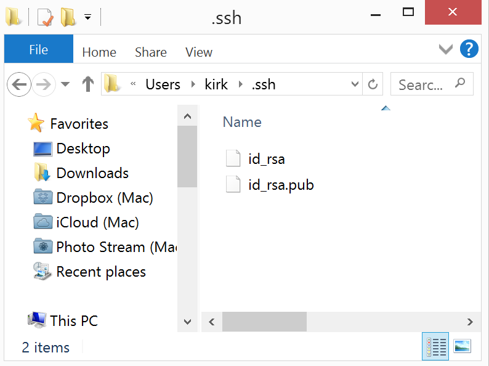This screenshot has height=366, width=489.
Task: Expand the arrow after kirk breadcrumb
Action: [240, 84]
